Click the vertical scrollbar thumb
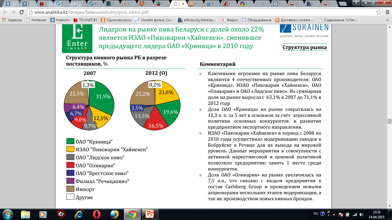The width and height of the screenshot is (392, 220). 389,121
